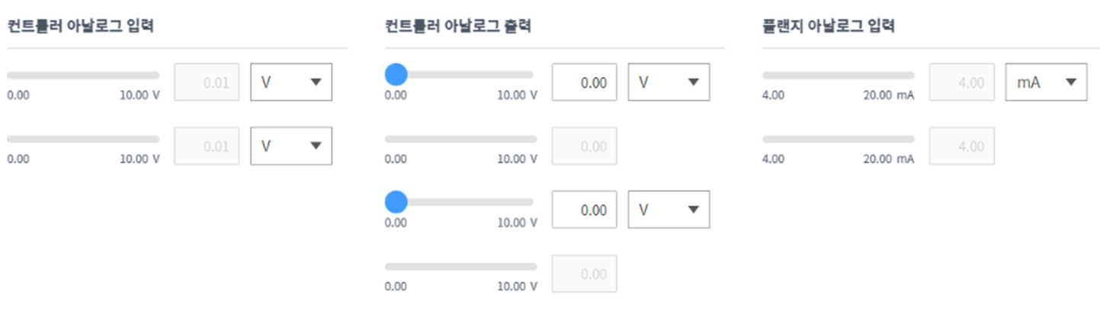
Task: Open first controller analog input unit dropdown
Action: click(291, 82)
